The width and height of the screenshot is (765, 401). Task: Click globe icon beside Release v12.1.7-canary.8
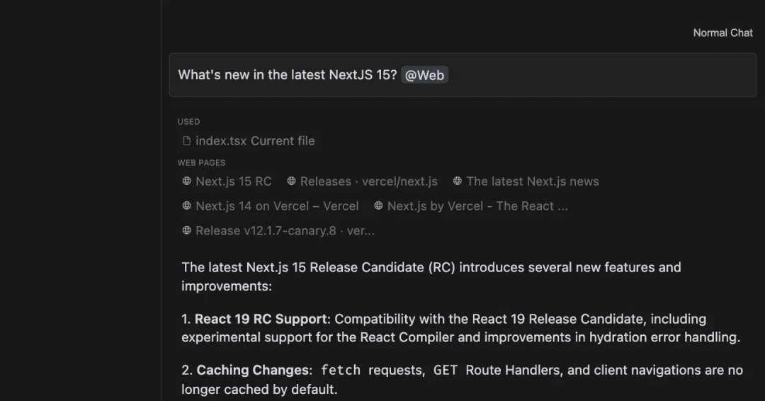pos(187,231)
